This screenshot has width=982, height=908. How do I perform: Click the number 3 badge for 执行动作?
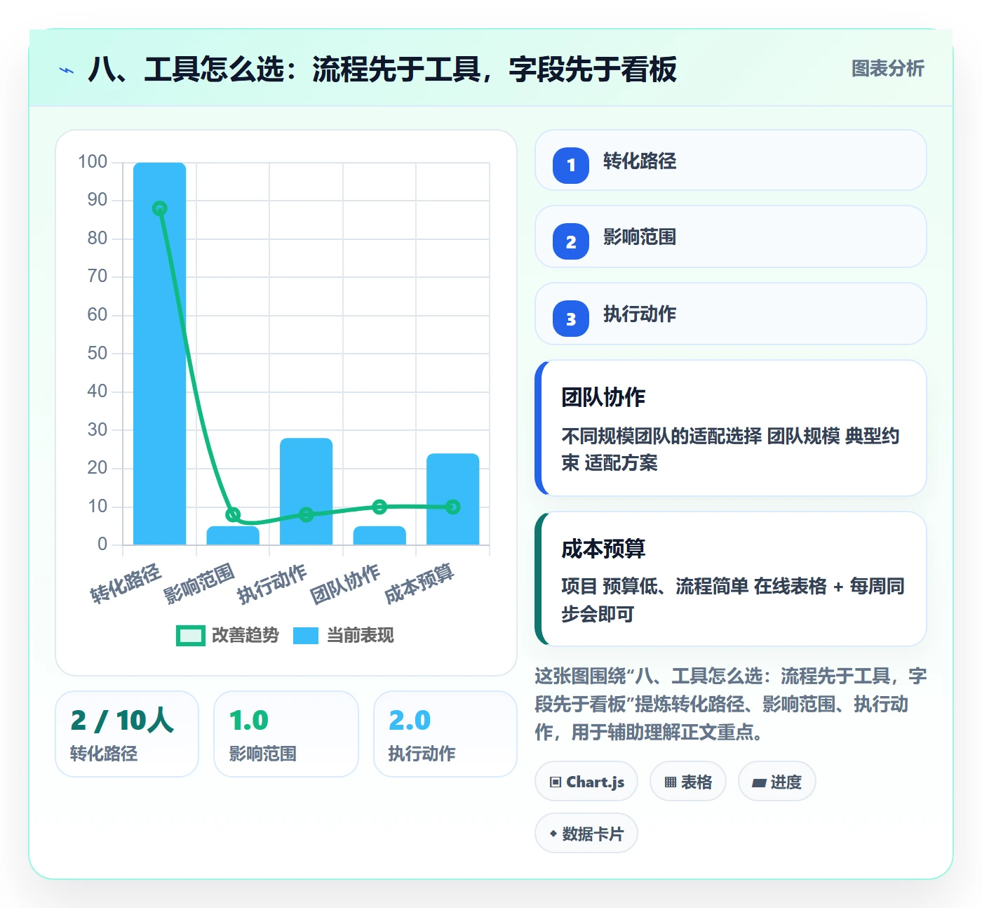571,319
